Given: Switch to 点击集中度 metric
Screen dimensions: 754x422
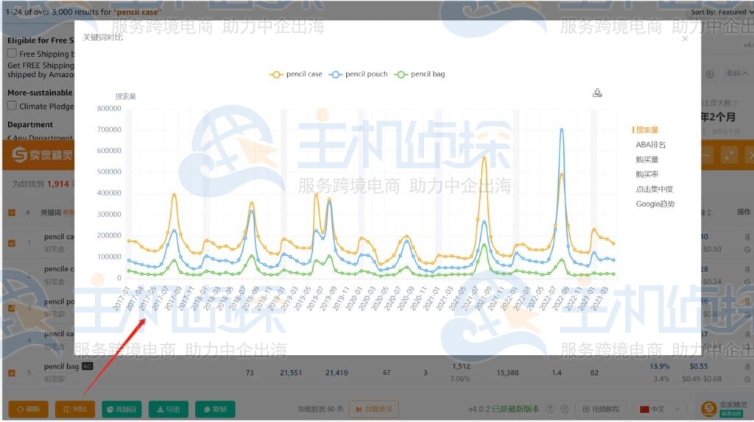Looking at the screenshot, I should (x=654, y=189).
